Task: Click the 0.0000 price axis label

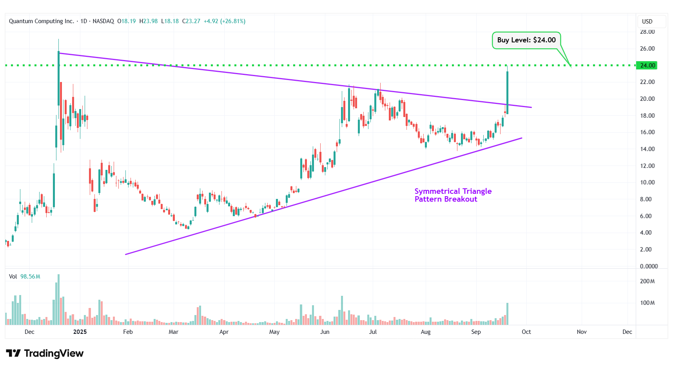Action: pyautogui.click(x=649, y=266)
